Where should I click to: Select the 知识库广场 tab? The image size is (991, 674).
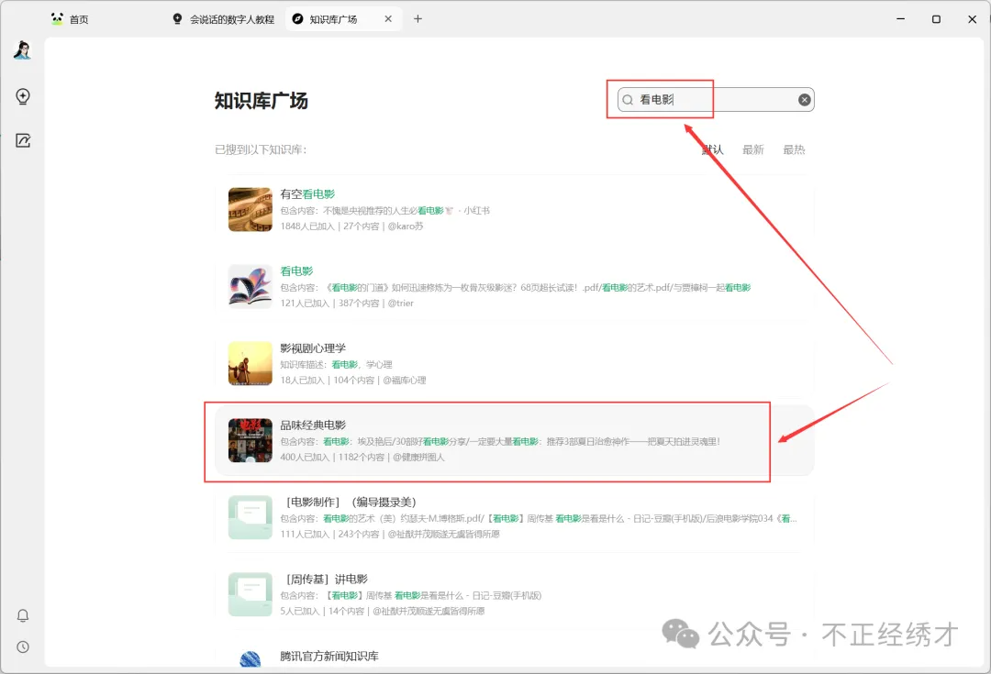pos(343,19)
